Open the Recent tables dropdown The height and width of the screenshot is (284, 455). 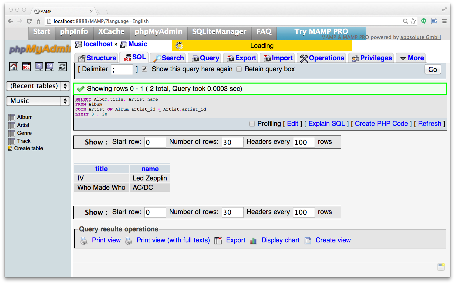(38, 86)
